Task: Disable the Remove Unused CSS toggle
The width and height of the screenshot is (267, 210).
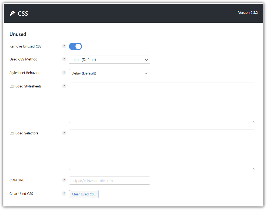Action: 75,46
